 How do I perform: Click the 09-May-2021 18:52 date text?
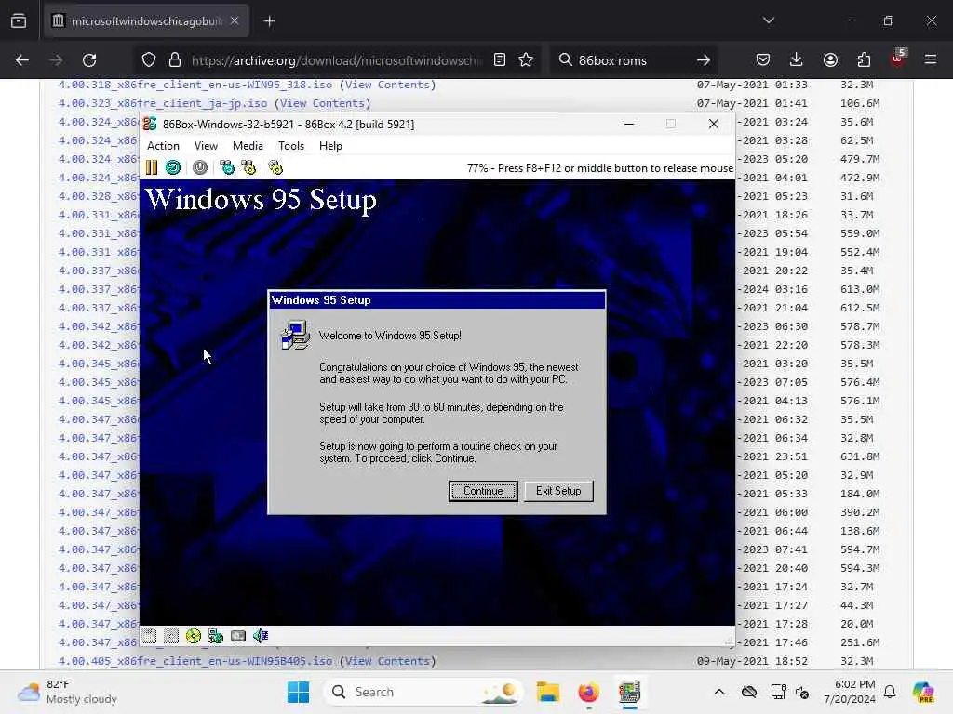752,661
